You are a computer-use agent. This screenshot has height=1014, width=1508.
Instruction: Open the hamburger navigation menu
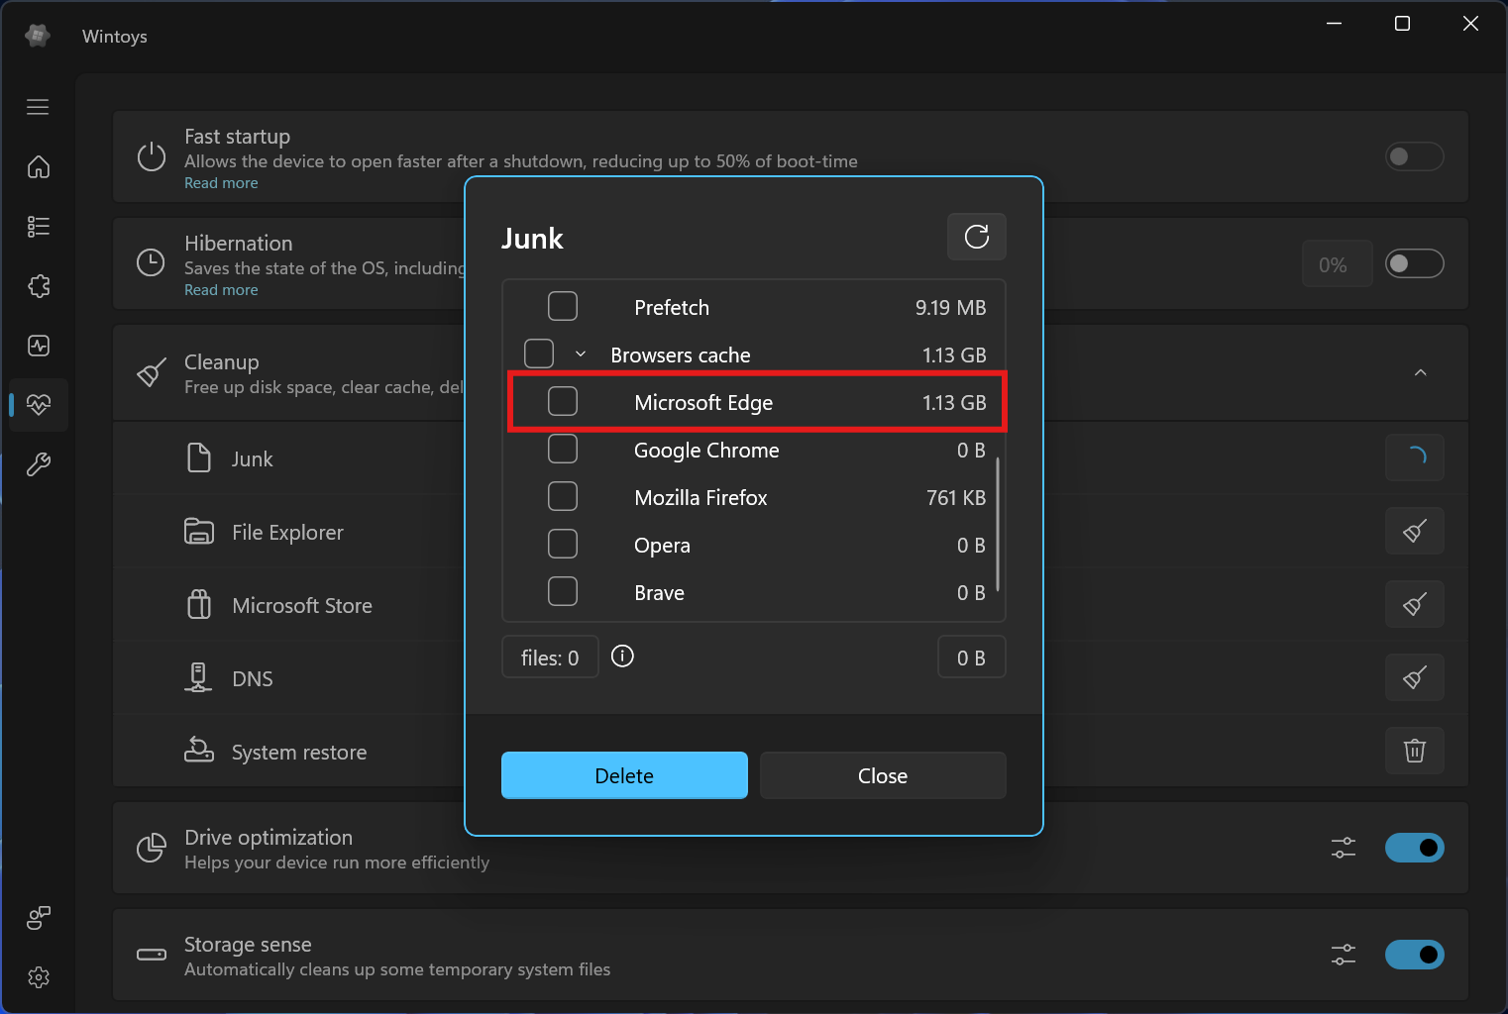[38, 107]
